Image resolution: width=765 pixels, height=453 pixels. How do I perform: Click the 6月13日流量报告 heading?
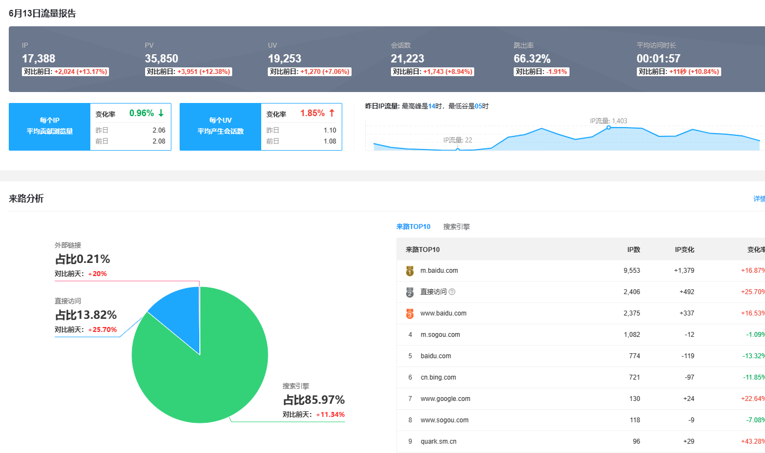click(x=42, y=14)
